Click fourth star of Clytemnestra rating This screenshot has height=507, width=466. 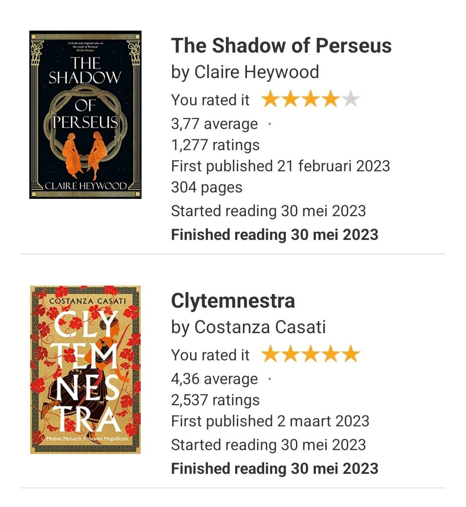point(331,355)
